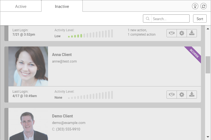Click download icon in 7/21 login row
Viewport: 211px width, 140px height.
pyautogui.click(x=192, y=33)
